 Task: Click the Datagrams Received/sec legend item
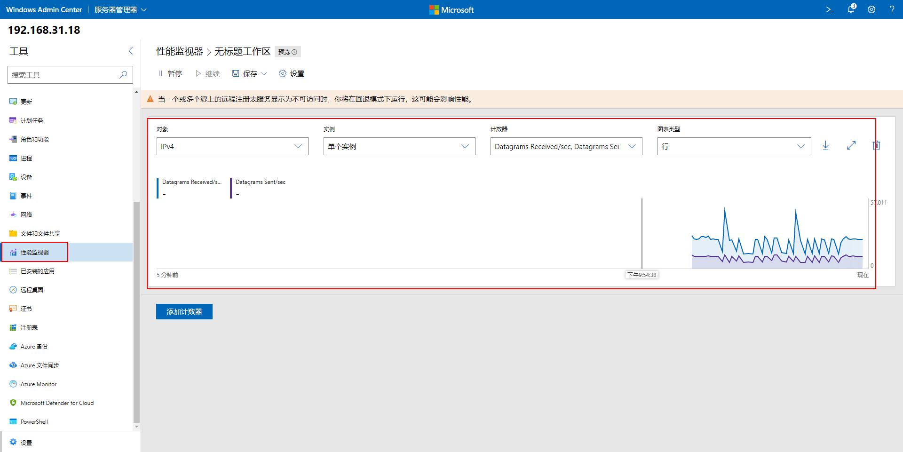(190, 188)
